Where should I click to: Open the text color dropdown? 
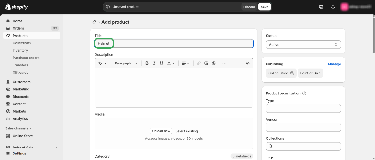(x=171, y=63)
